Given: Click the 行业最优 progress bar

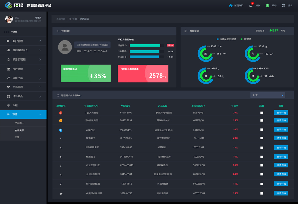Looking at the screenshot, I should pyautogui.click(x=147, y=51).
